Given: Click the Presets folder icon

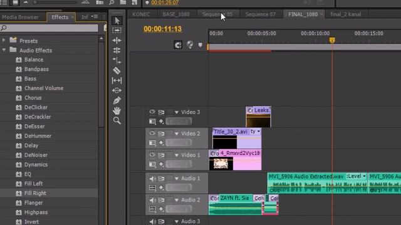Looking at the screenshot, I should tap(13, 40).
